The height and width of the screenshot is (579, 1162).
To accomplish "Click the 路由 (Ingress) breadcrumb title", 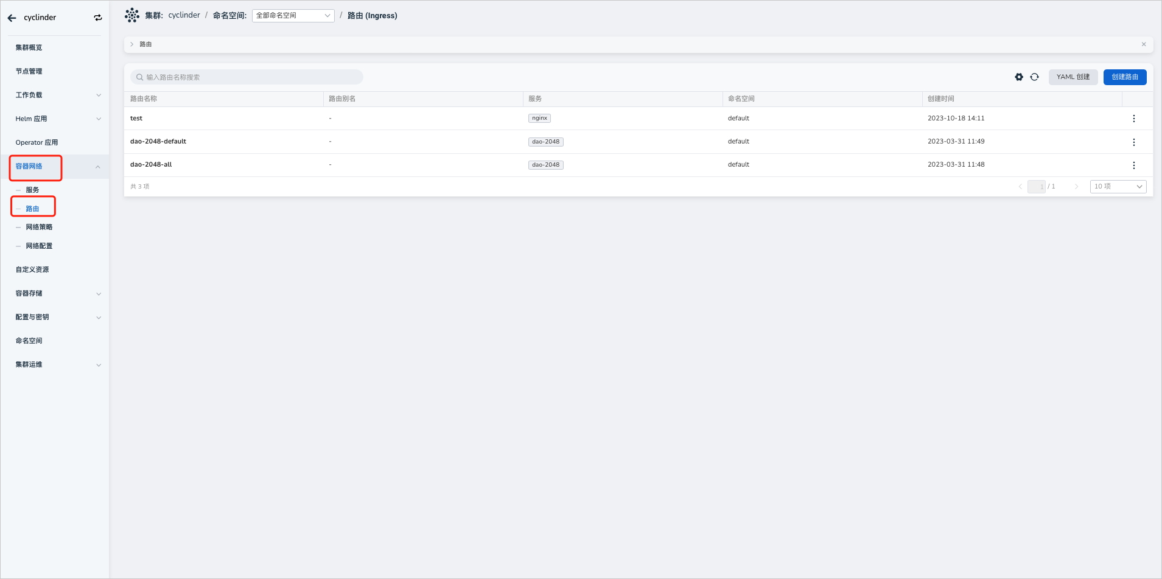I will [x=372, y=16].
